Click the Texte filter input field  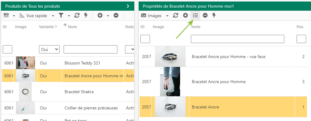[x=238, y=39]
